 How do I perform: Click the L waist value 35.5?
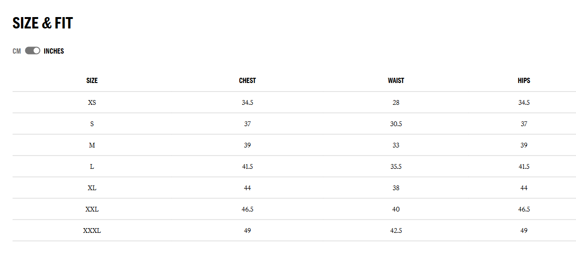coord(396,166)
